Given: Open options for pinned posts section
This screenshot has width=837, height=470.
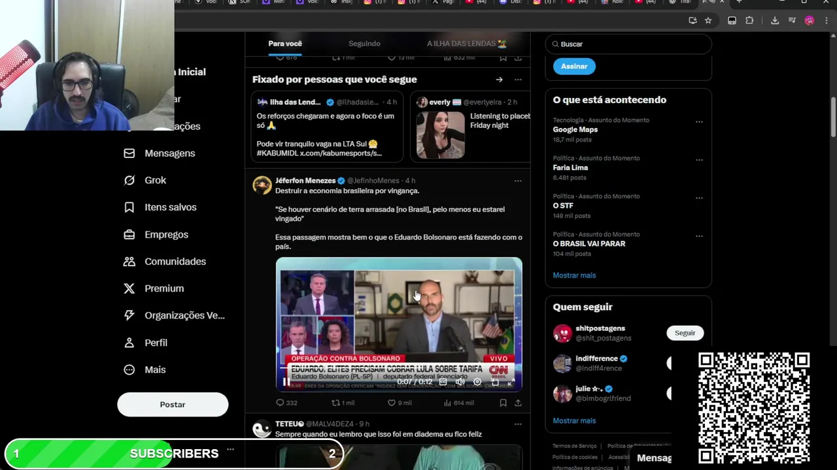Looking at the screenshot, I should 518,80.
